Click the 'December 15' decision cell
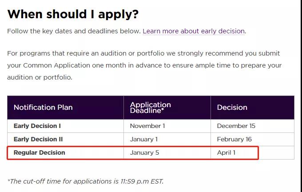 click(236, 126)
